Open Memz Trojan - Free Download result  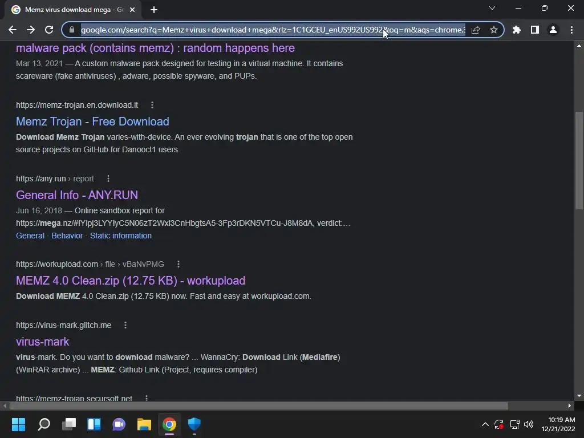tap(92, 121)
